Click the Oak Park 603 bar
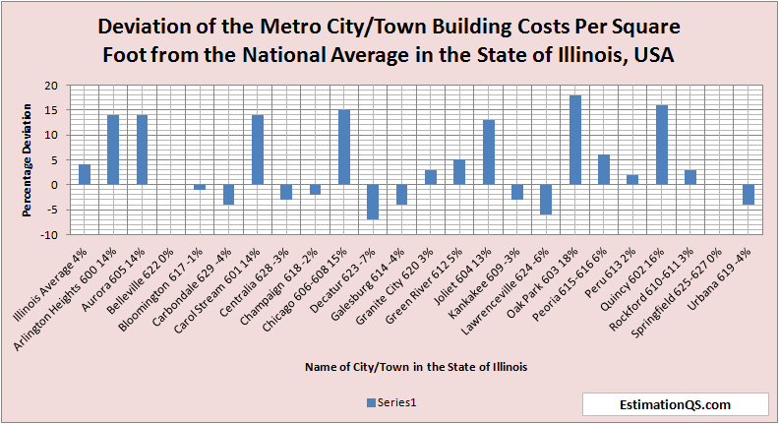779x424 pixels. (x=575, y=140)
